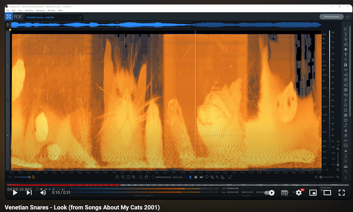
Task: Open YouTube settings gear
Action: pyautogui.click(x=299, y=193)
